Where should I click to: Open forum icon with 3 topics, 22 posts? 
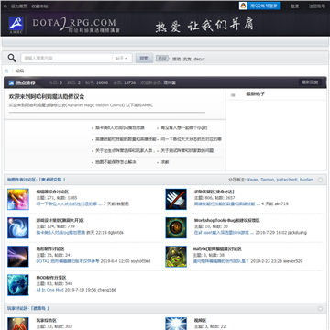tap(176, 324)
